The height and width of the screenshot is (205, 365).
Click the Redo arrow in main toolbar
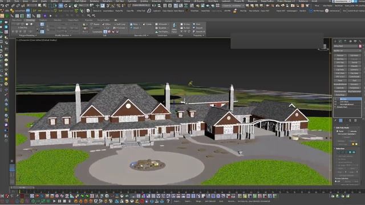click(x=7, y=6)
